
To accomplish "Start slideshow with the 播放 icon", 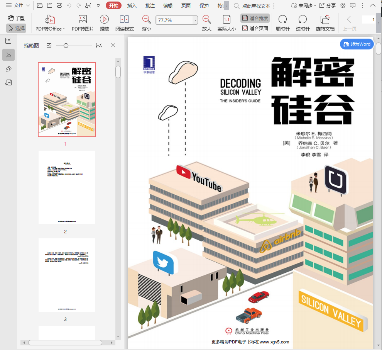I will (x=104, y=20).
